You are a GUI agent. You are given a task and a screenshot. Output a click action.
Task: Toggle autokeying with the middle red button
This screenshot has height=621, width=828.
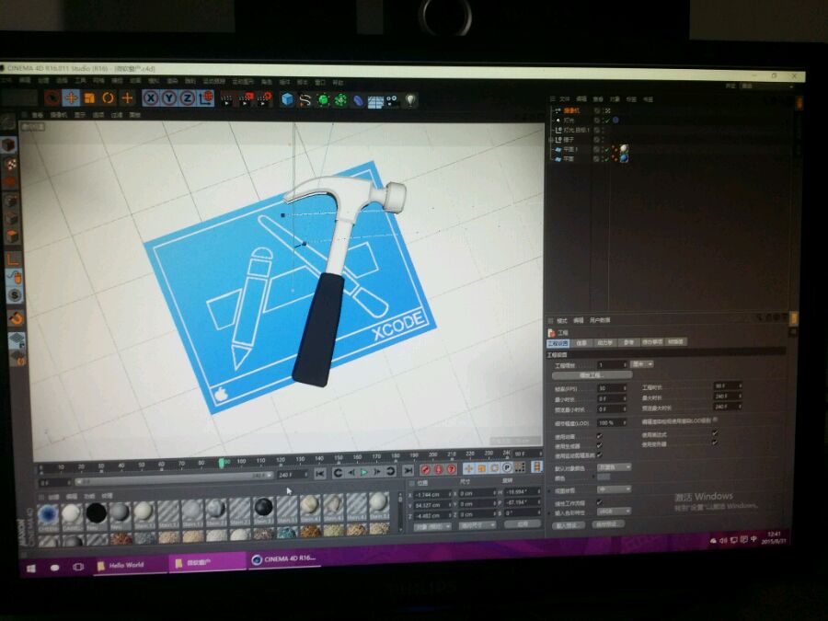click(x=438, y=469)
